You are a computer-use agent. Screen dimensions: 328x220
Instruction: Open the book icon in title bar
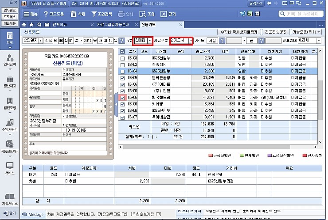[285, 3]
